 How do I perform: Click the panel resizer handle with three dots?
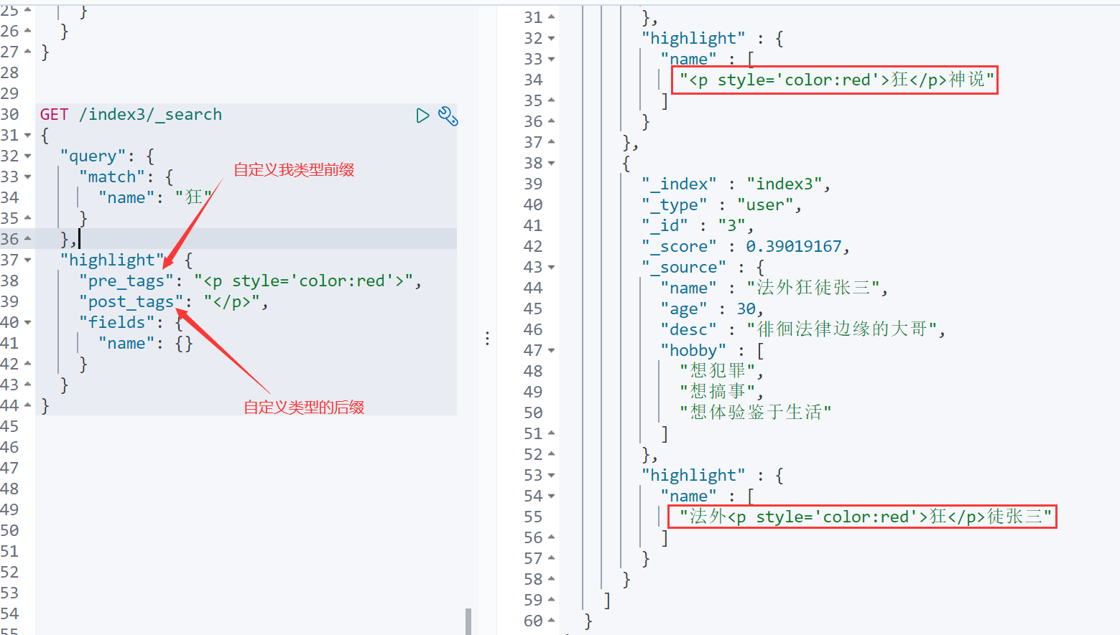pos(487,339)
